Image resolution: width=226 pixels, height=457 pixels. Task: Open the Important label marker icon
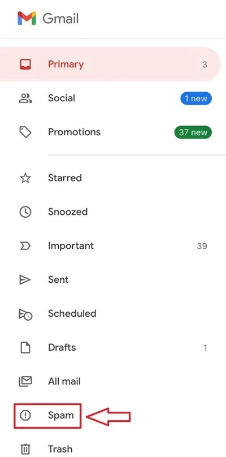(25, 245)
